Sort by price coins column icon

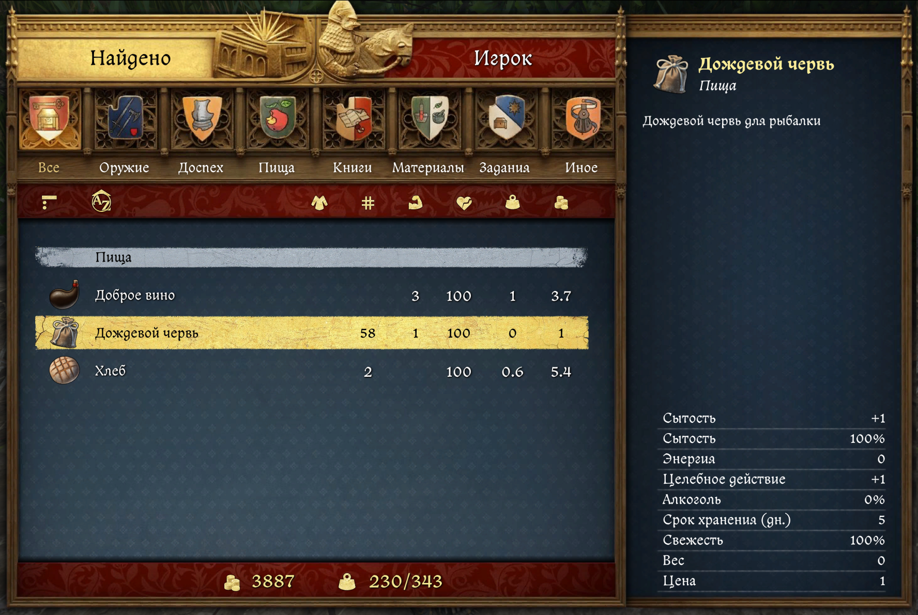(x=561, y=203)
